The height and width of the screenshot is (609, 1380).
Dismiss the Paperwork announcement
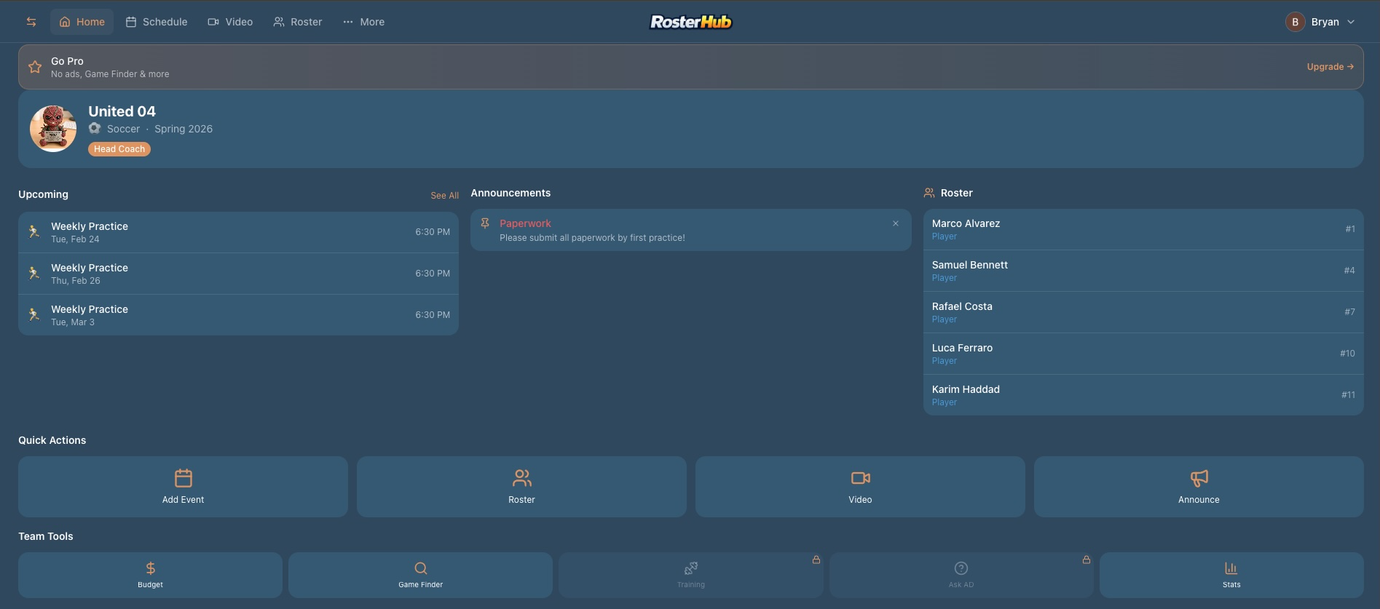click(896, 223)
